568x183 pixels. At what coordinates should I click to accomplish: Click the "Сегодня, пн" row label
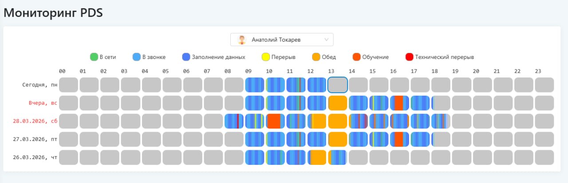(x=40, y=85)
